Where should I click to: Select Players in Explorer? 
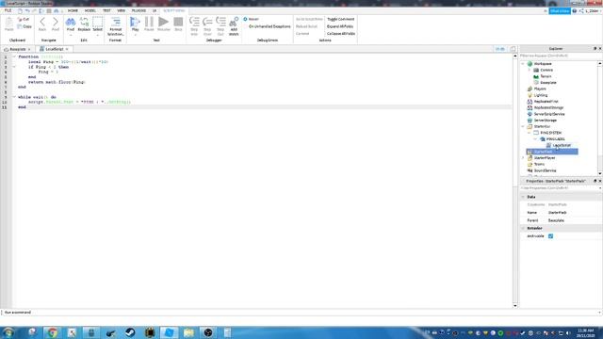540,89
